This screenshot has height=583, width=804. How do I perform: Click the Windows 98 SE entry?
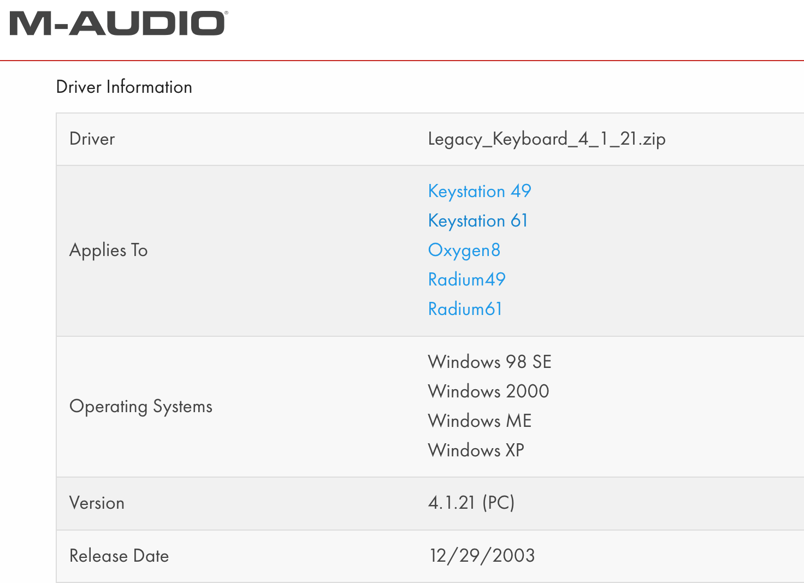tap(490, 361)
